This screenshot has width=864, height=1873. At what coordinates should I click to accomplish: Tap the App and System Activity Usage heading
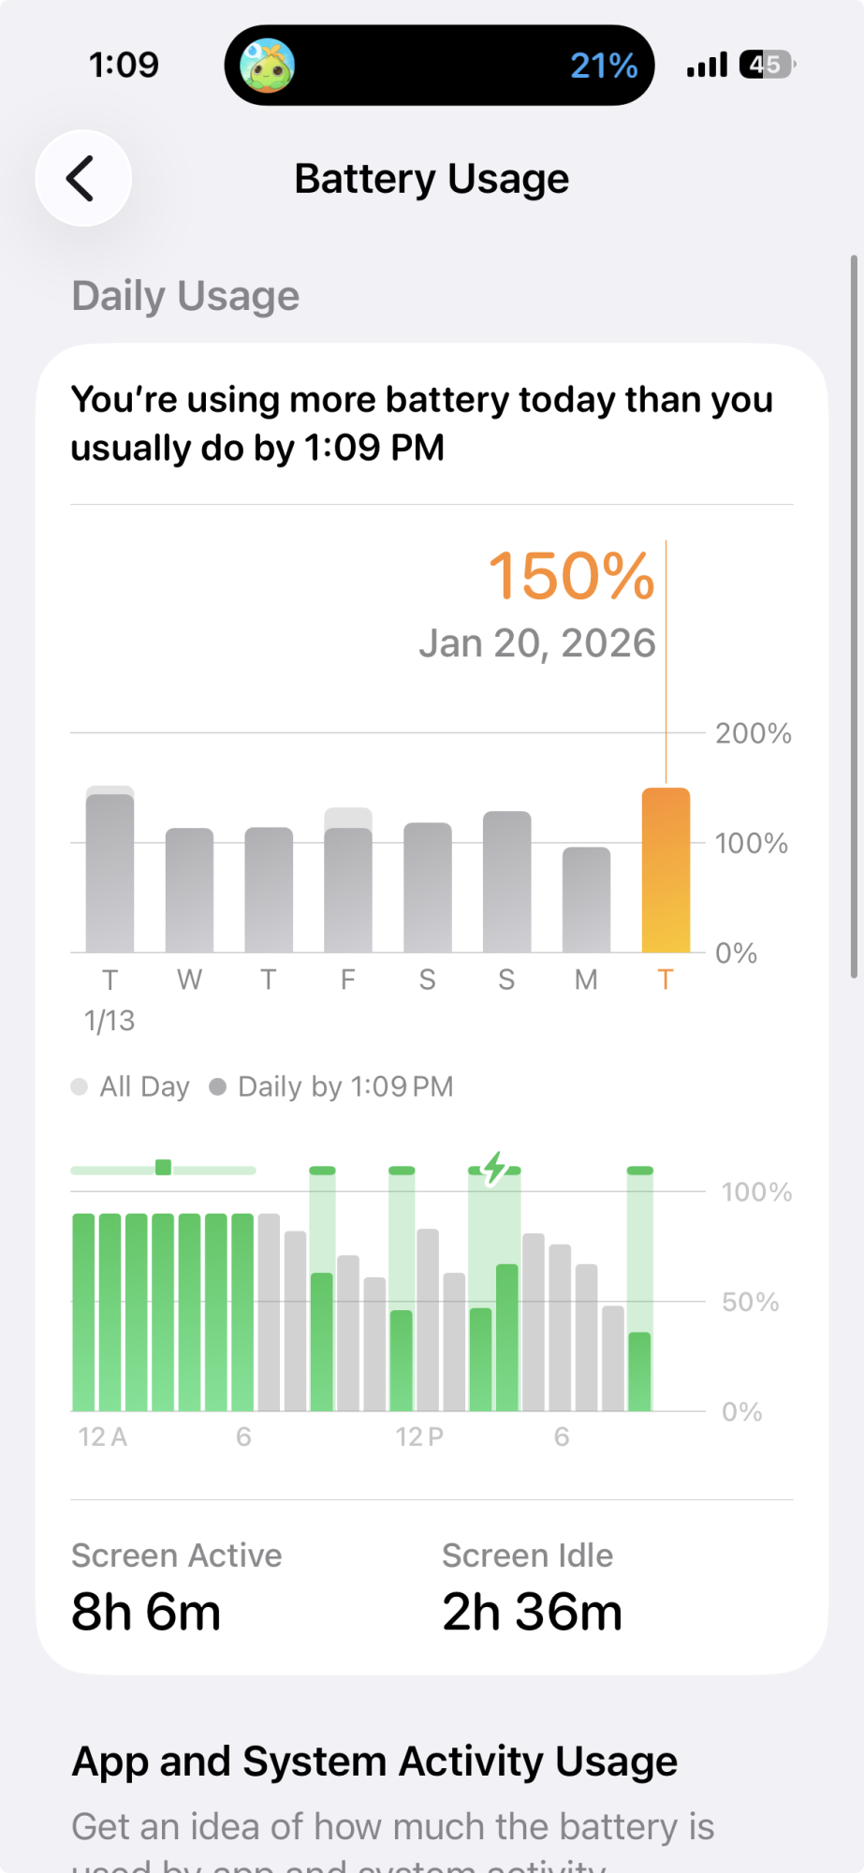(x=374, y=1761)
